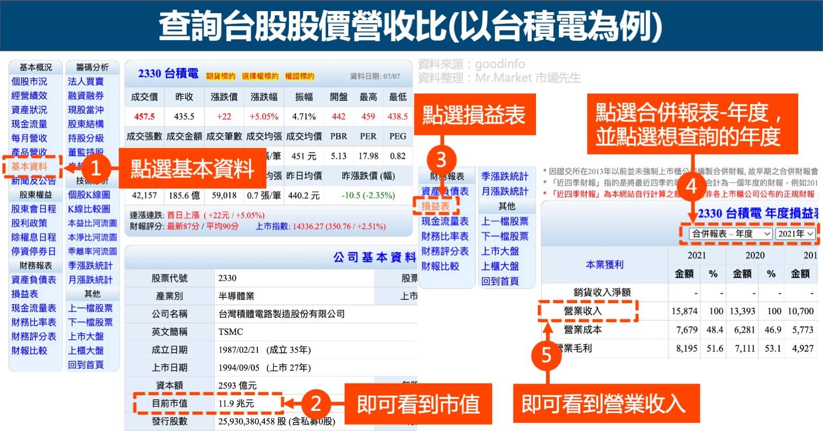
Task: Select the 台灣積體電路製造股份有限公司 company name
Action: tap(282, 314)
